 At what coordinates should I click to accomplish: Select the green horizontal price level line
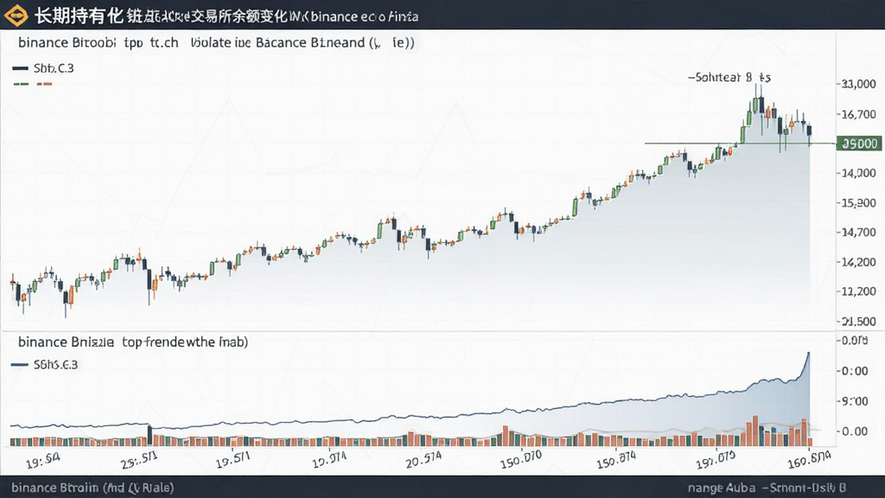click(740, 144)
